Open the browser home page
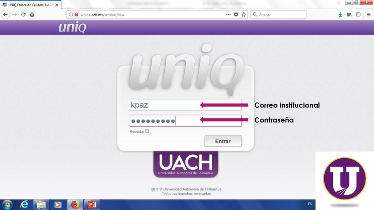Screen dimensions: 374x210 (32, 15)
